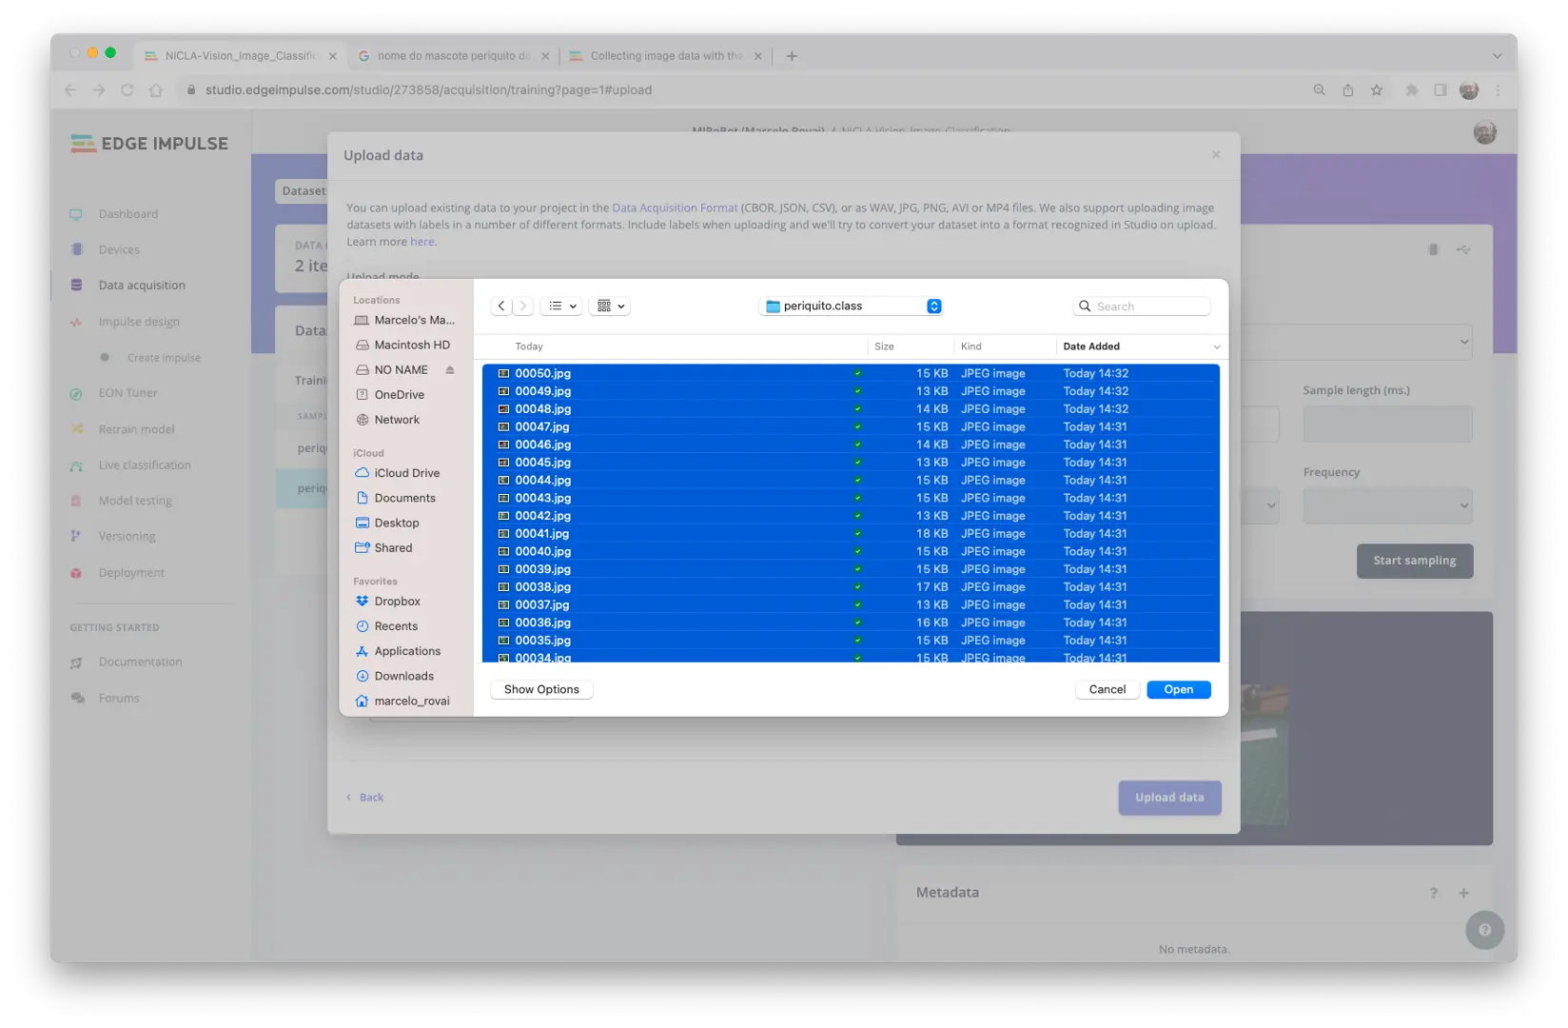Select Dropbox in Favorites sidebar
Image resolution: width=1568 pixels, height=1028 pixels.
[397, 602]
